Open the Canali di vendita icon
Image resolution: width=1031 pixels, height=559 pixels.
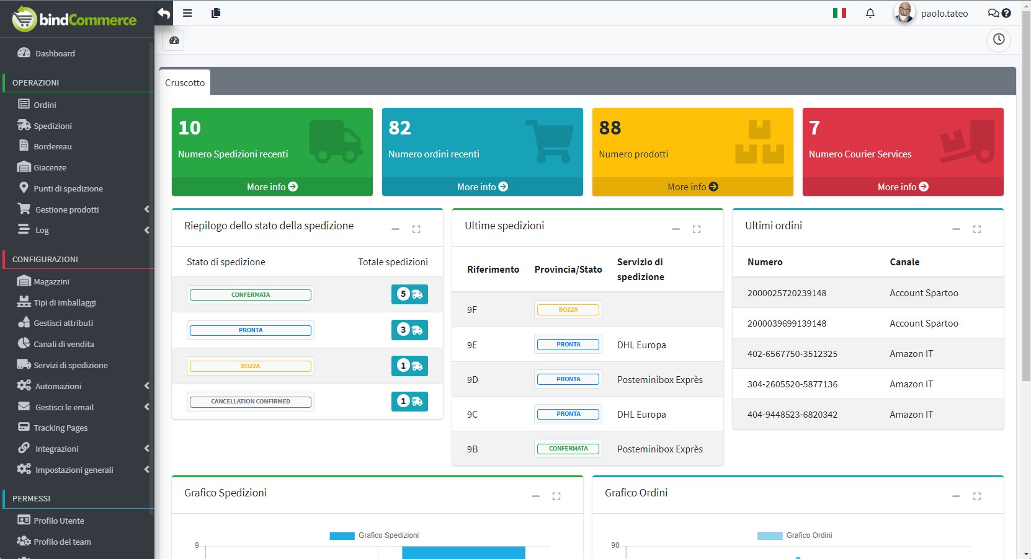pos(24,343)
